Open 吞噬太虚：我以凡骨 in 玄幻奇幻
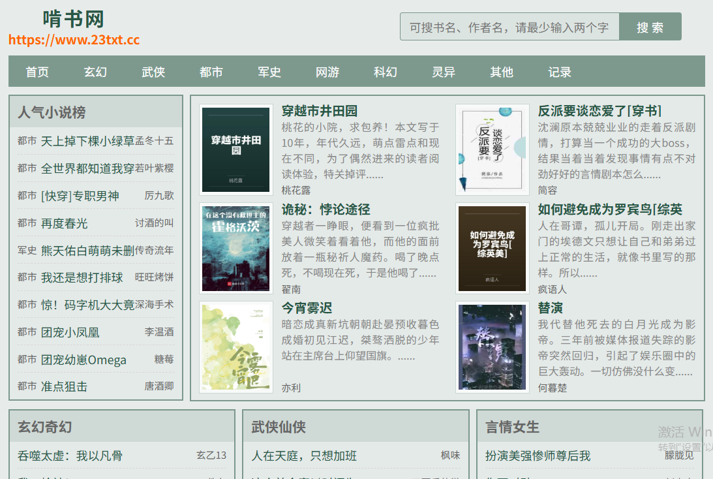 pyautogui.click(x=70, y=456)
